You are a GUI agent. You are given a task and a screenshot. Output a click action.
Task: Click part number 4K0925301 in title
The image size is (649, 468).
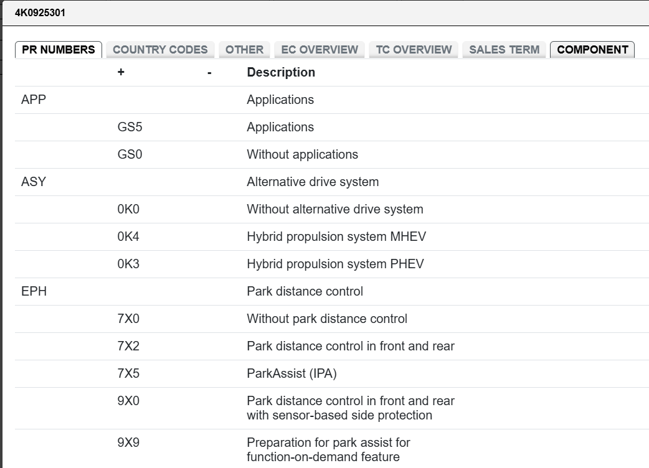click(x=40, y=13)
